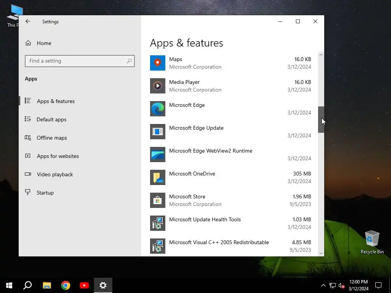Go back using the Settings back arrow
This screenshot has width=391, height=293.
[28, 21]
